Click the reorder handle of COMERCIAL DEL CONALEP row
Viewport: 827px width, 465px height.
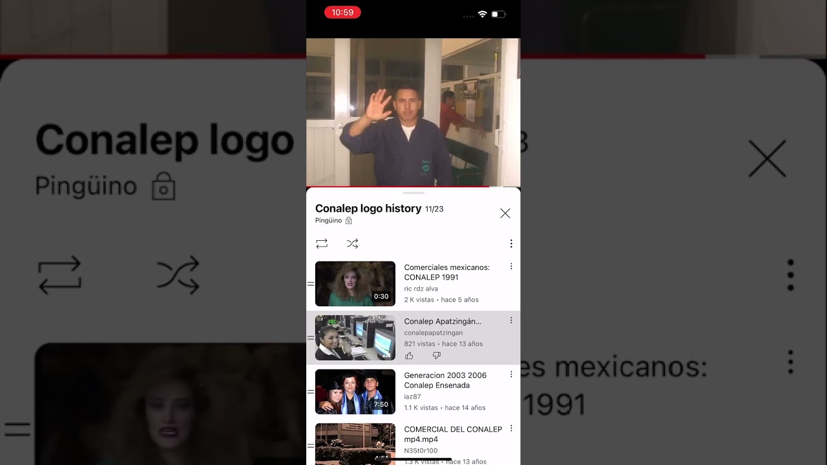point(311,445)
